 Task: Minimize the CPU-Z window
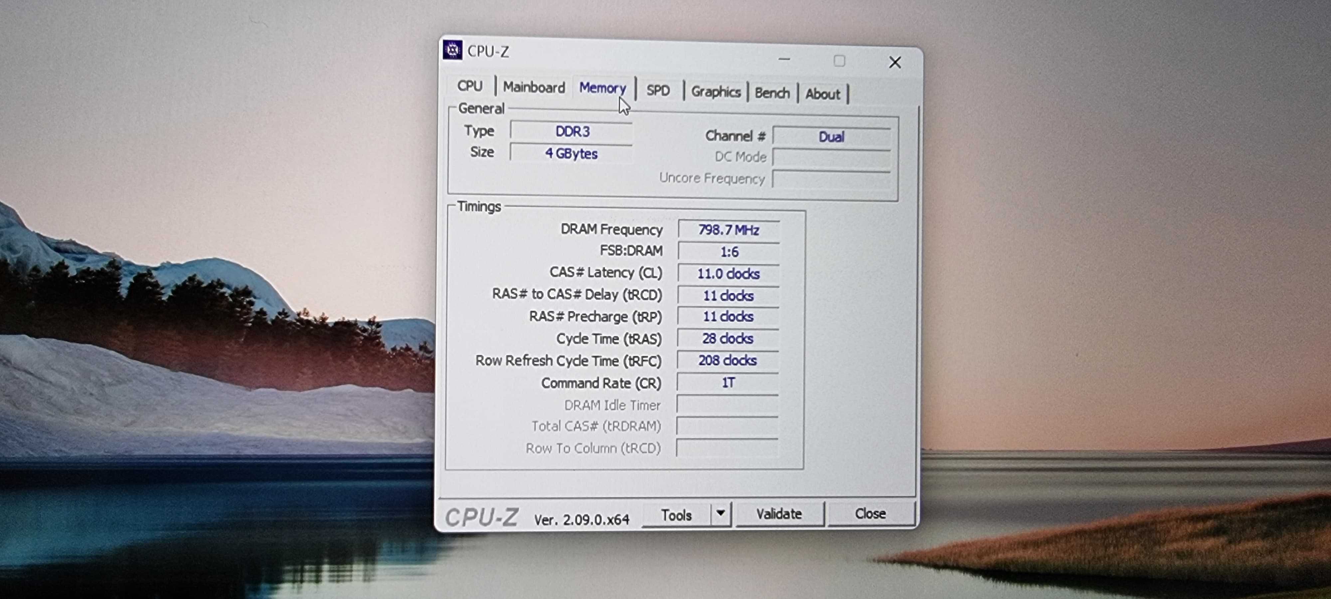click(x=784, y=60)
